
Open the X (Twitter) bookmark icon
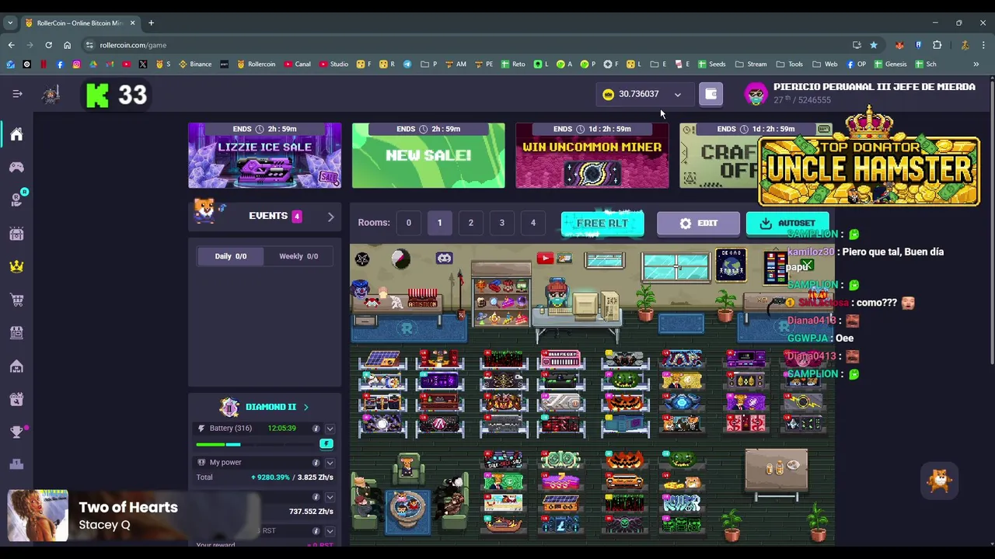tap(143, 64)
